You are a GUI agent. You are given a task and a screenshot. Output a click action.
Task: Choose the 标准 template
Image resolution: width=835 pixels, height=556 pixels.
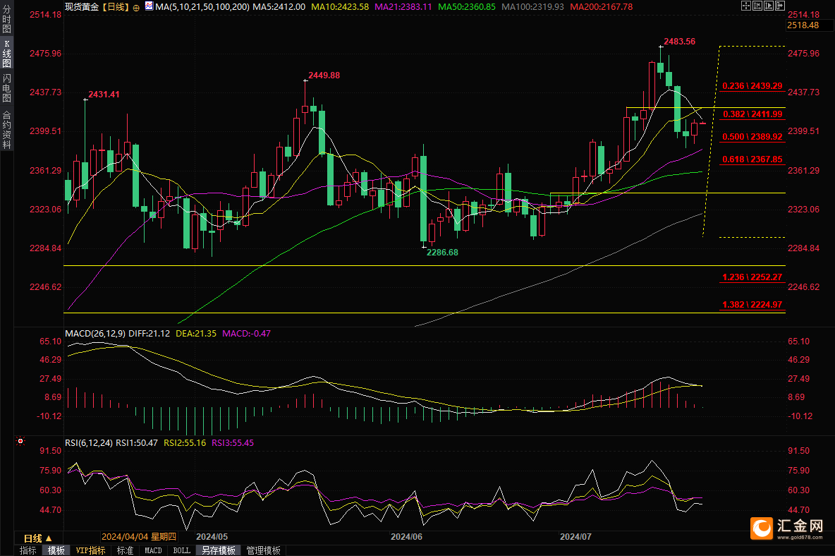(x=125, y=550)
